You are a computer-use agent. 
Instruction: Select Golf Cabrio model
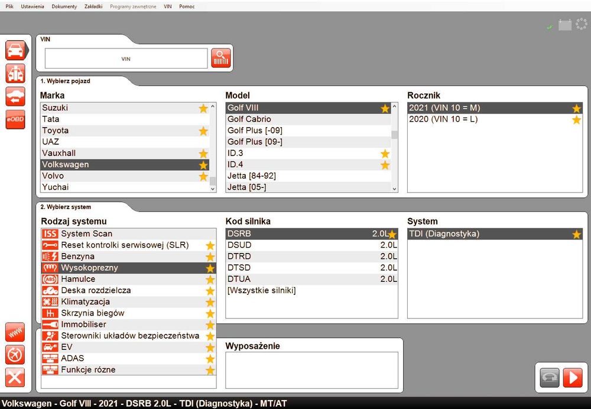tap(309, 119)
